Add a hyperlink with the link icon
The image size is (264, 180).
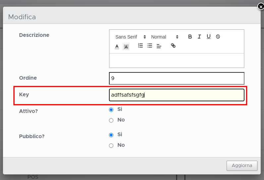click(x=173, y=46)
